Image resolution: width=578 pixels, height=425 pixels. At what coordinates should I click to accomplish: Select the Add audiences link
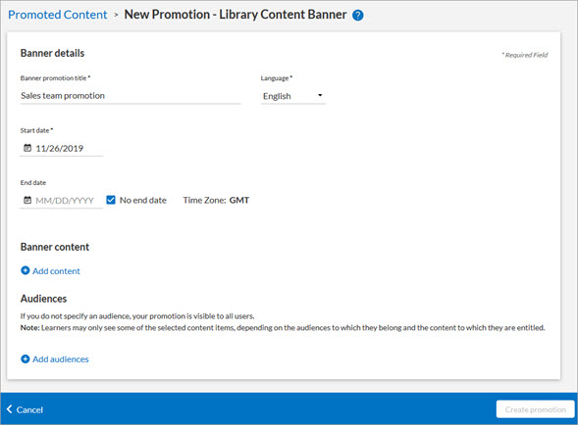(61, 359)
